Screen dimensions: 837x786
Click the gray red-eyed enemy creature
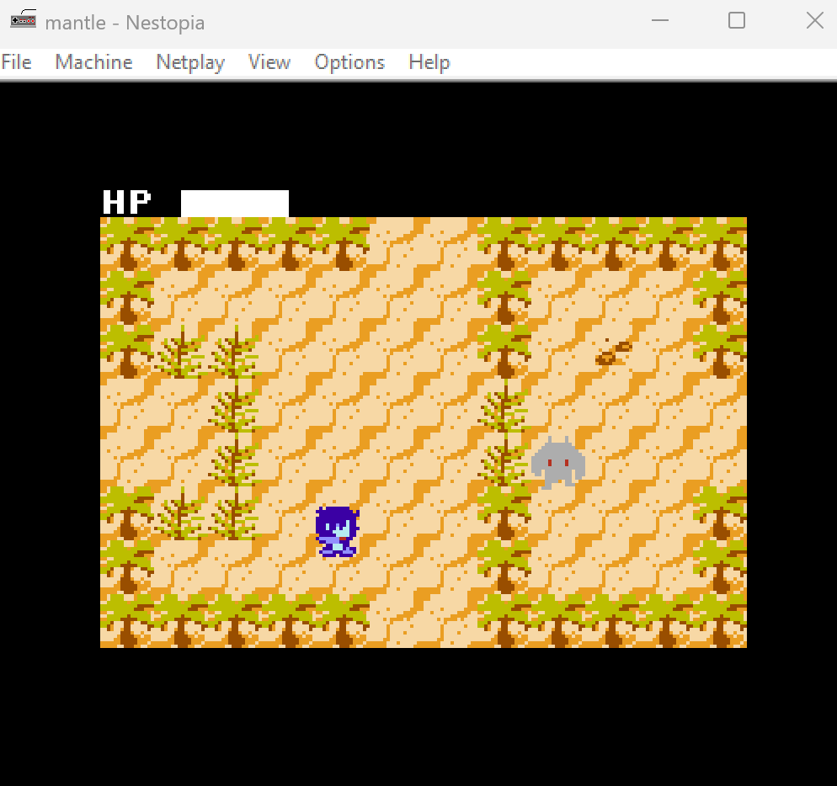point(557,462)
